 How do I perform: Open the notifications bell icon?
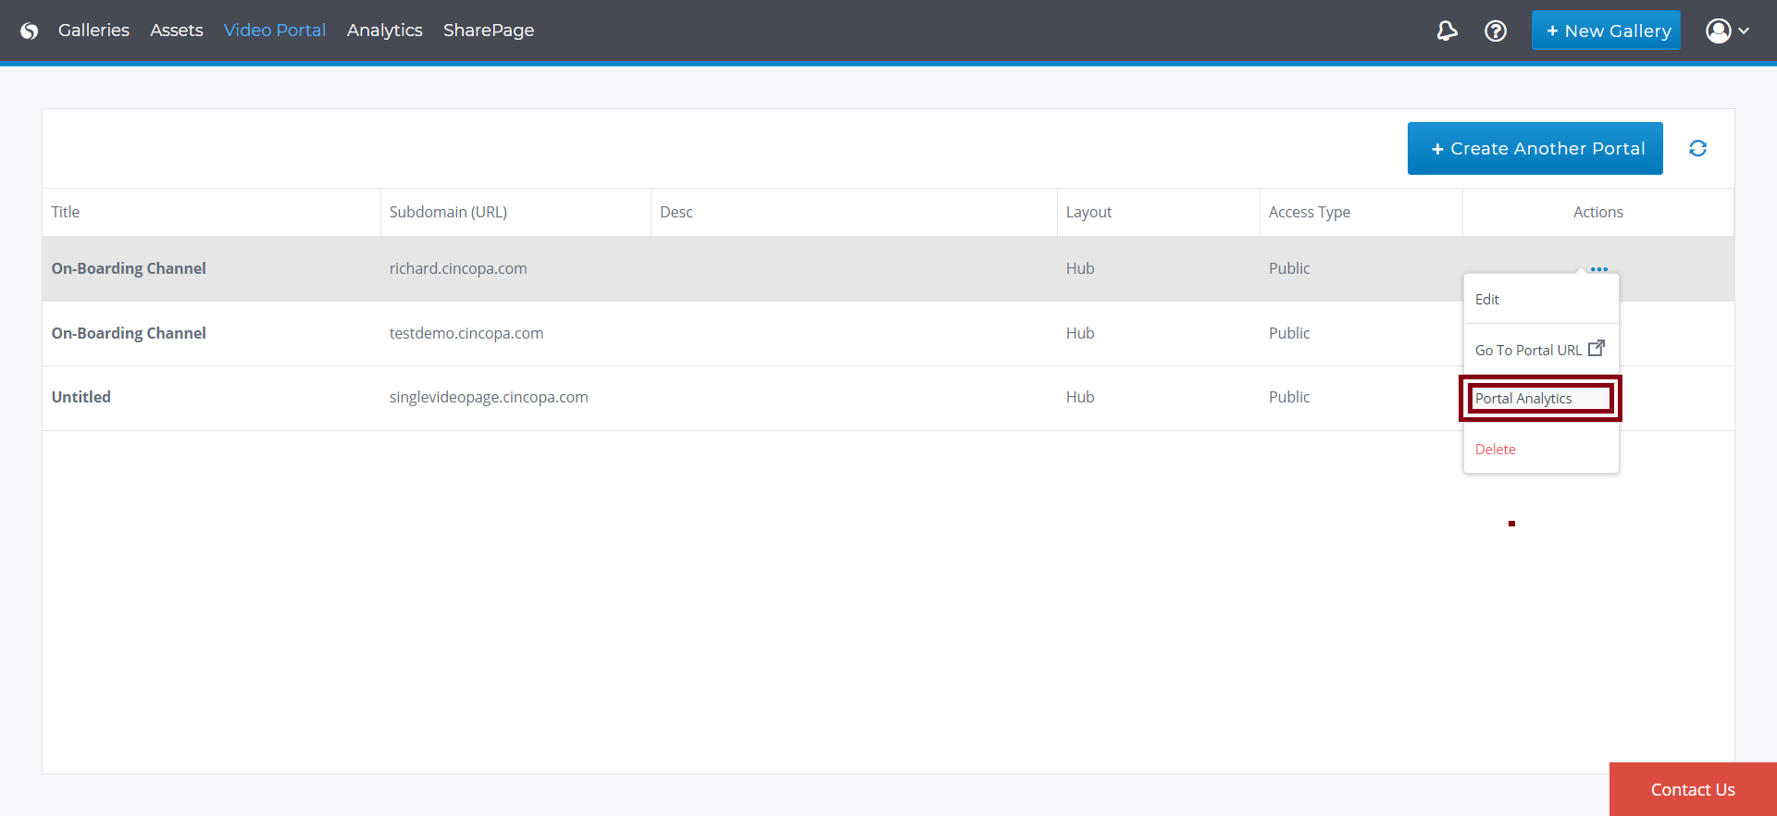1447,31
